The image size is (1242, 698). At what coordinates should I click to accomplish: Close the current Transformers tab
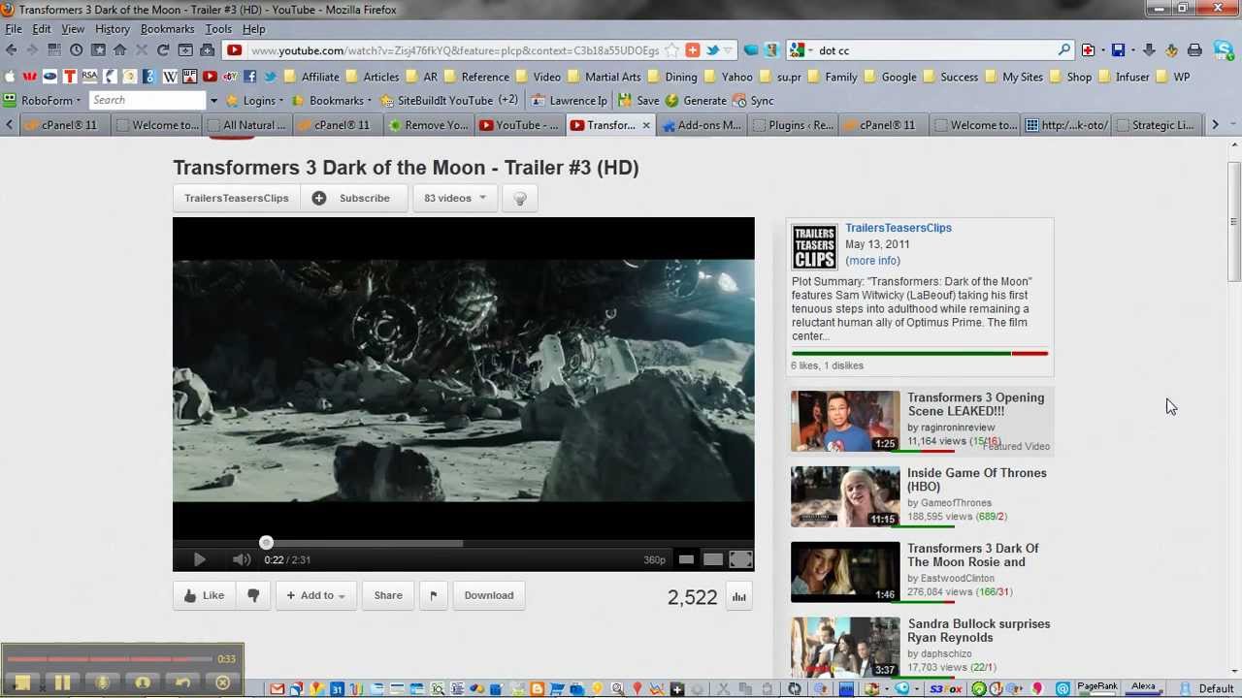645,125
